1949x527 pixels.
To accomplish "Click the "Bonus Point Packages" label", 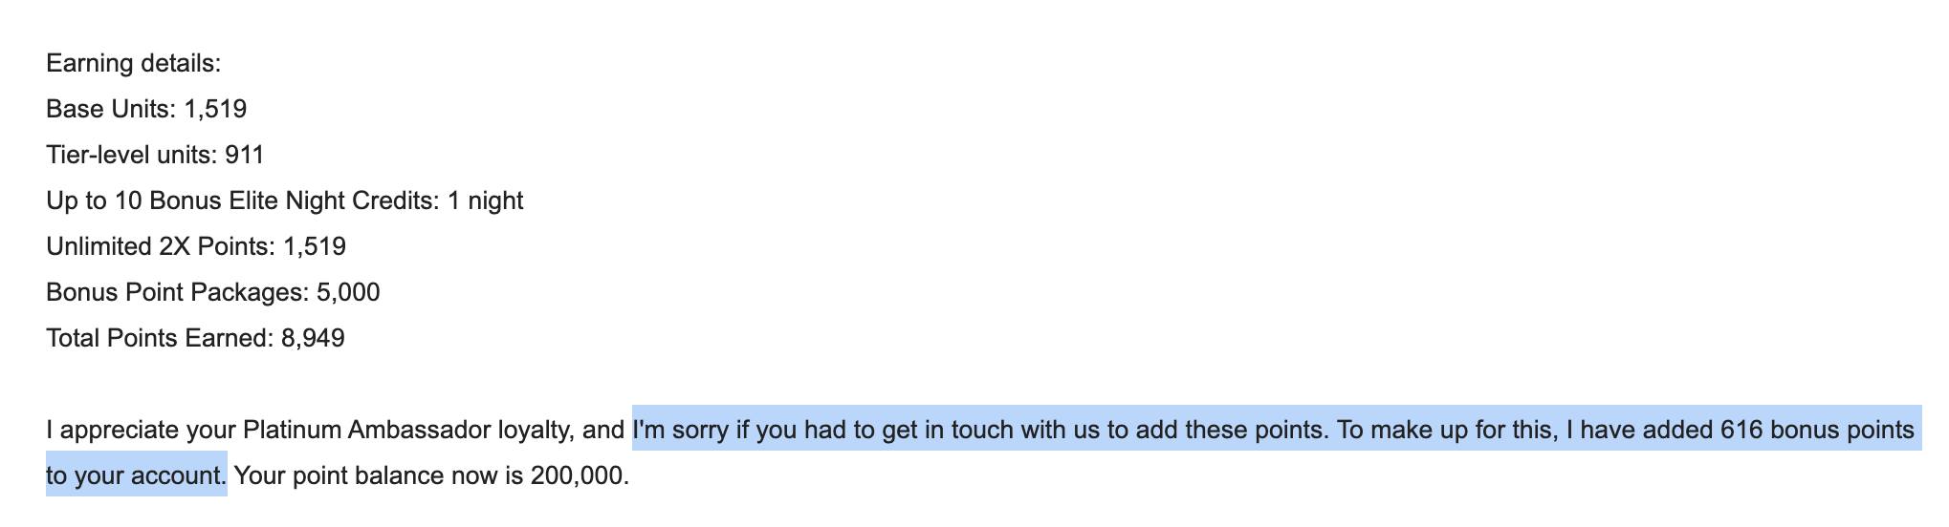I will point(174,293).
